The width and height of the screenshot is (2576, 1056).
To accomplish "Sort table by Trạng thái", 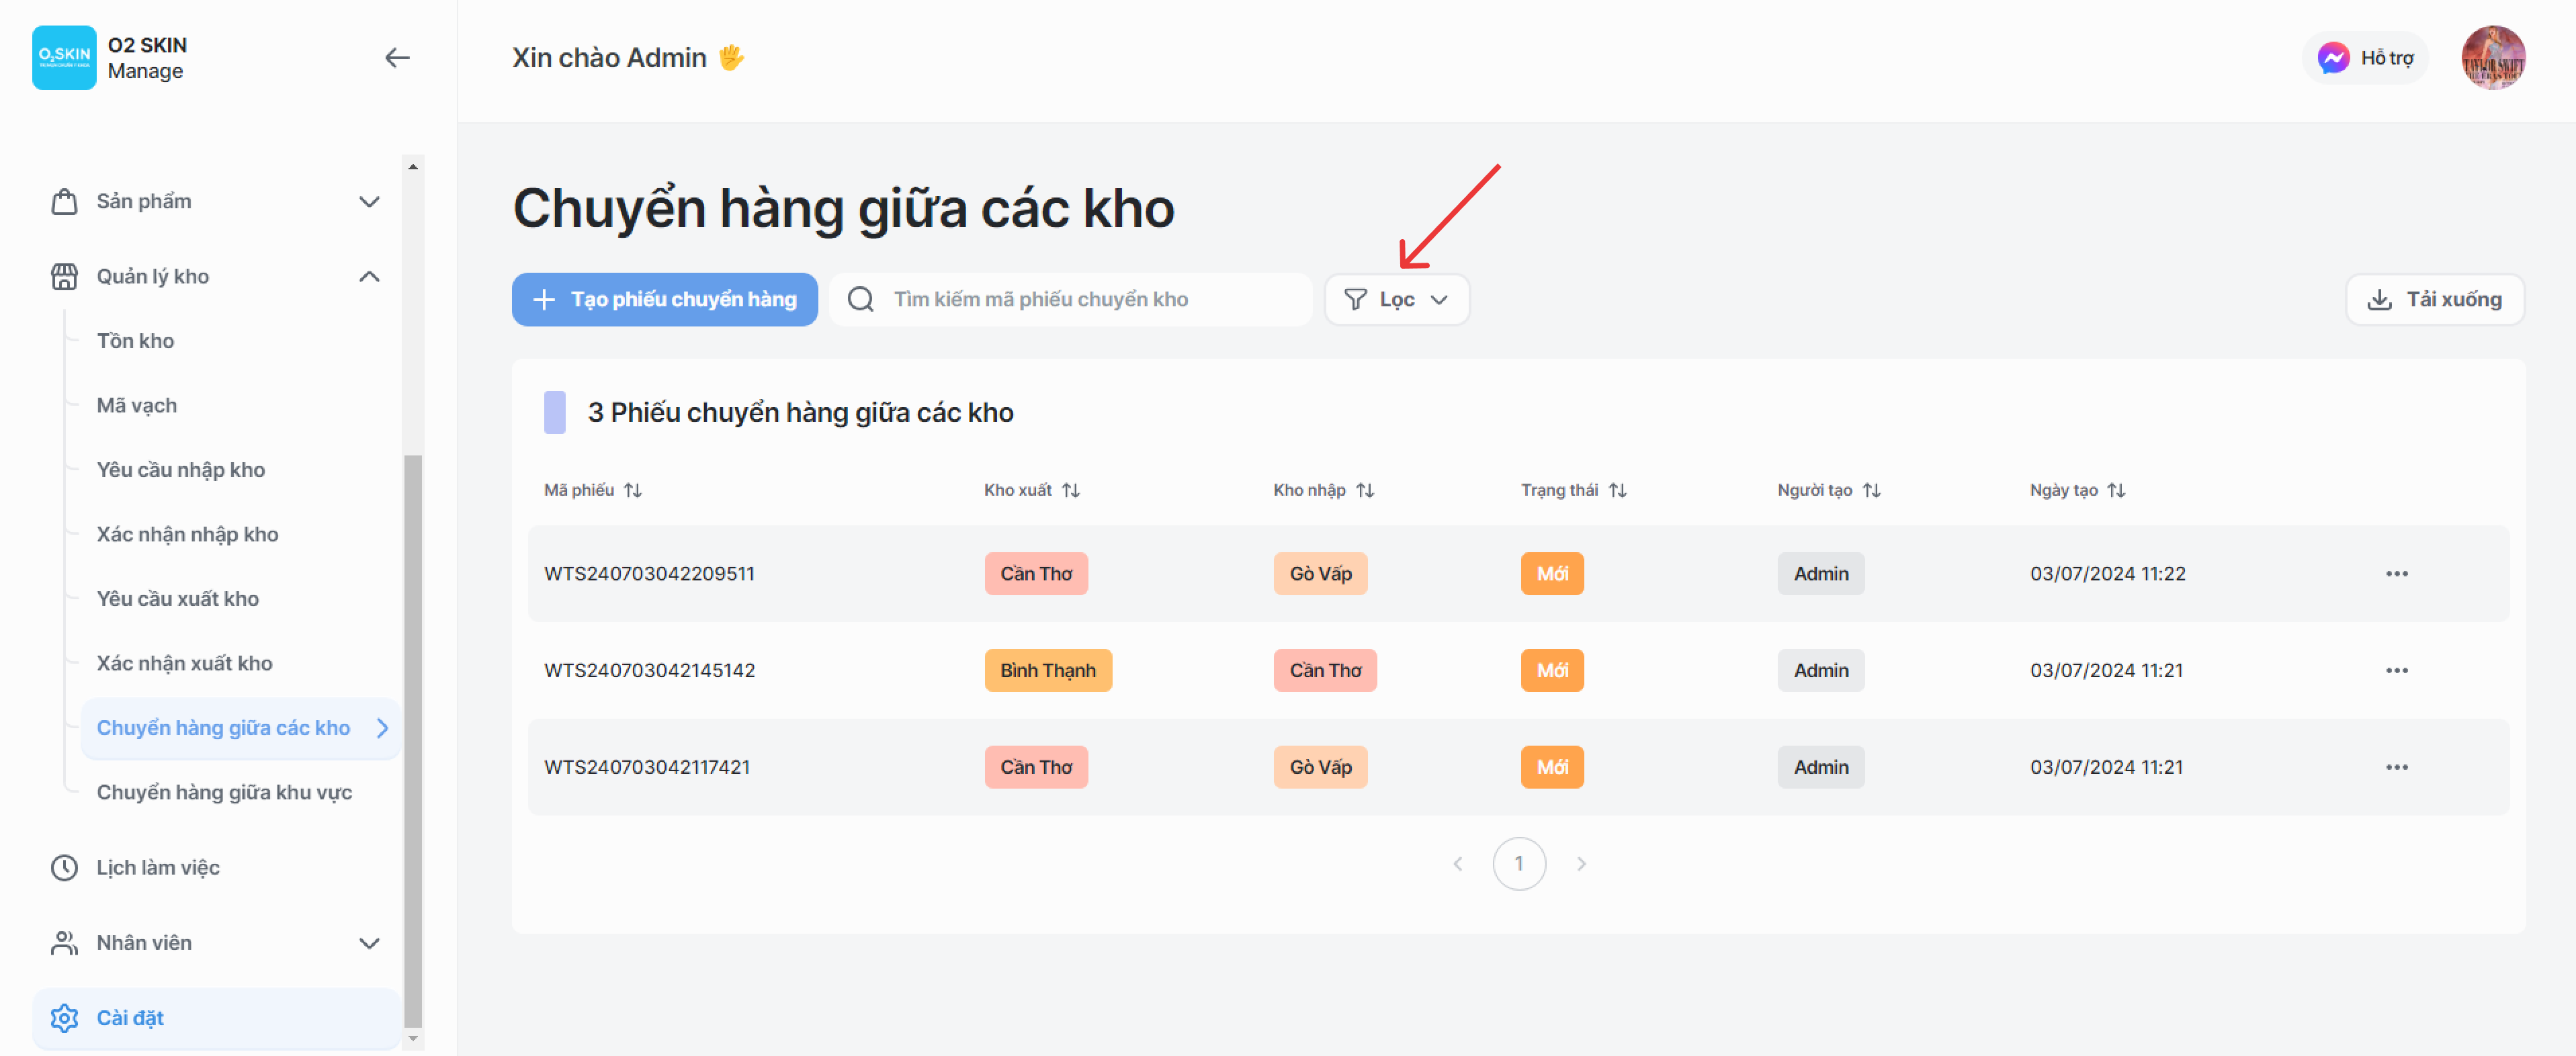I will point(1617,490).
